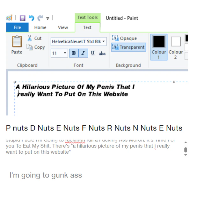Click the 'I'm going to gunk ass' text
Screen dimensions: 204x204
[x=46, y=175]
